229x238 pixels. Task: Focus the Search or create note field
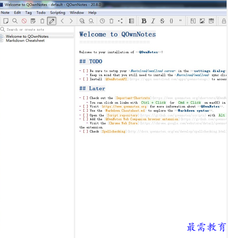(x=37, y=30)
